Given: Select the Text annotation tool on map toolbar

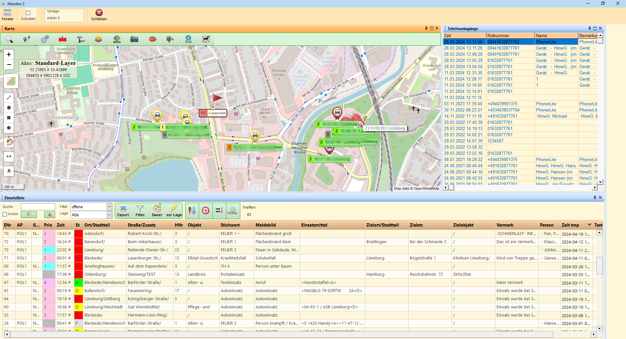Looking at the screenshot, I should pyautogui.click(x=81, y=39).
